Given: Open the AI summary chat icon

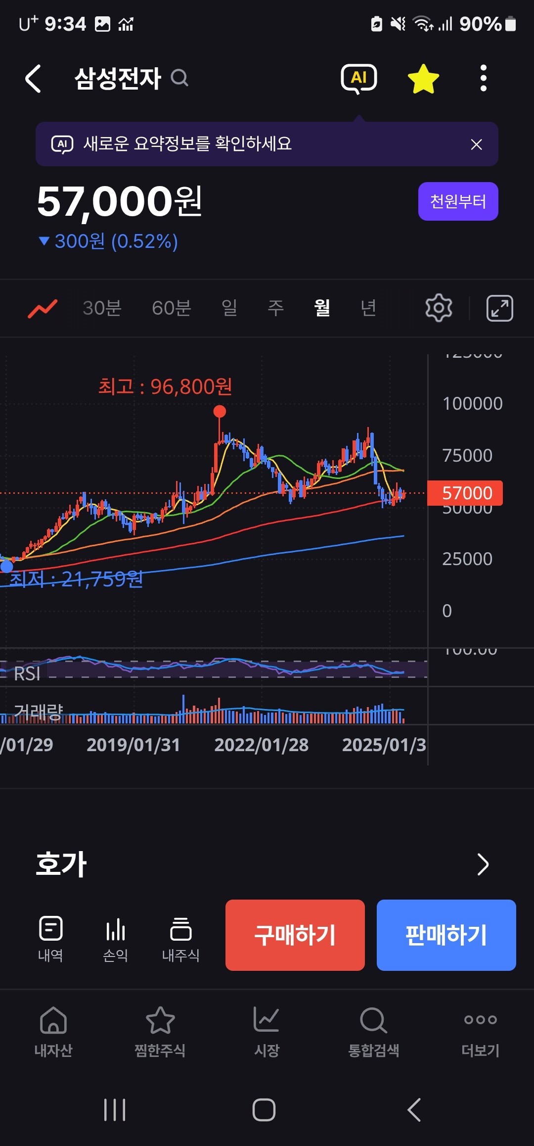Looking at the screenshot, I should click(359, 79).
